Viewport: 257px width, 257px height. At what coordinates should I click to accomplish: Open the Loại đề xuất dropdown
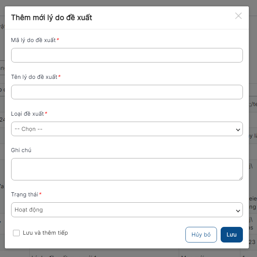pos(127,129)
